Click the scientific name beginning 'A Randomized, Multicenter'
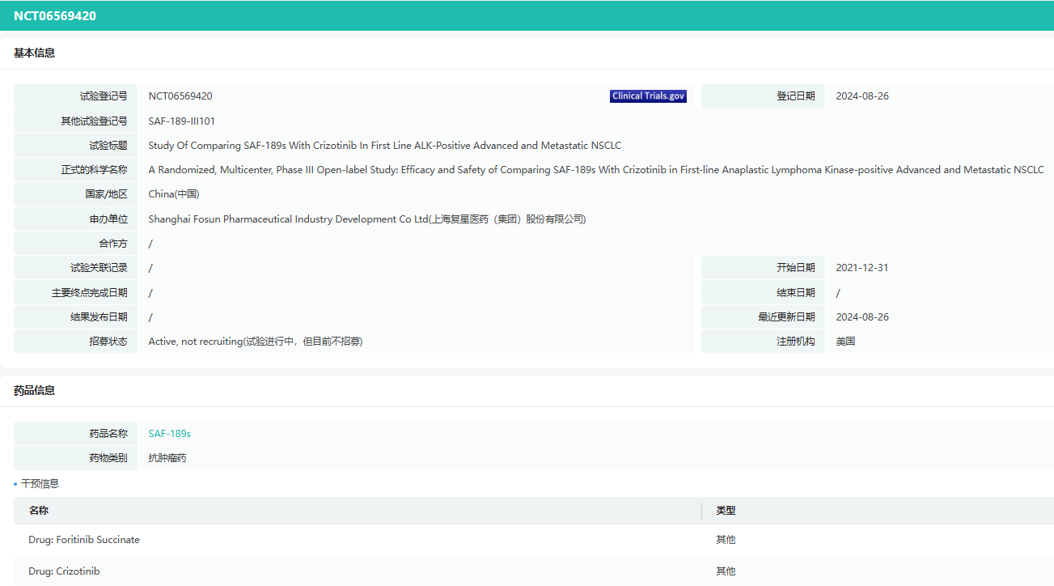Viewport: 1054px width, 586px height. 595,170
